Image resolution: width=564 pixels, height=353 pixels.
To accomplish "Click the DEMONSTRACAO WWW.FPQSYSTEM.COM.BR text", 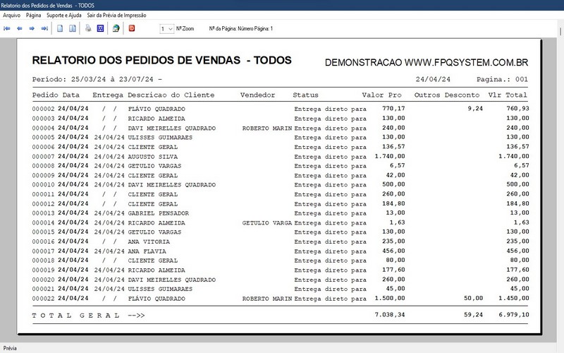I will 427,63.
